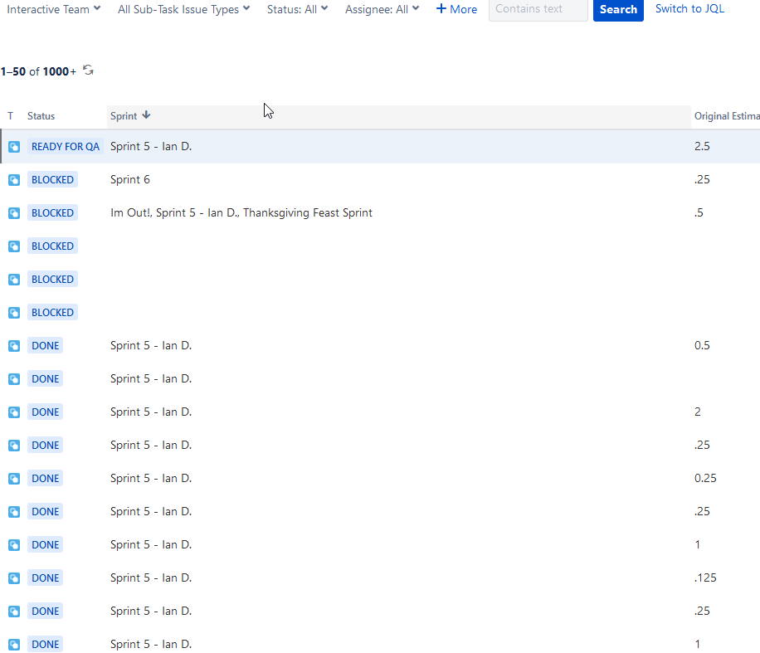
Task: Click BLOCKED badge in Sprint 6 row
Action: [52, 180]
